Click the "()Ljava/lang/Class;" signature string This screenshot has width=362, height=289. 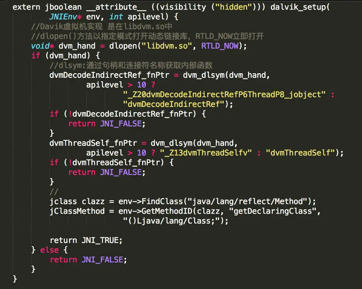(x=171, y=221)
